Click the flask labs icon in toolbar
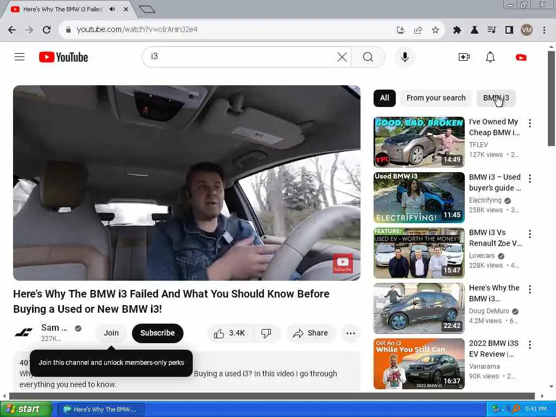This screenshot has height=417, width=556. tap(475, 30)
